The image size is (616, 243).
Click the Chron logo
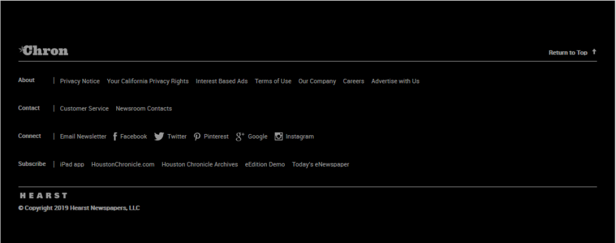[x=43, y=50]
